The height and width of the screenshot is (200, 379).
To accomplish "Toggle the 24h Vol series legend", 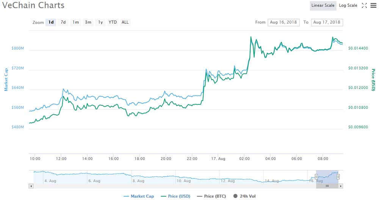I will point(244,196).
